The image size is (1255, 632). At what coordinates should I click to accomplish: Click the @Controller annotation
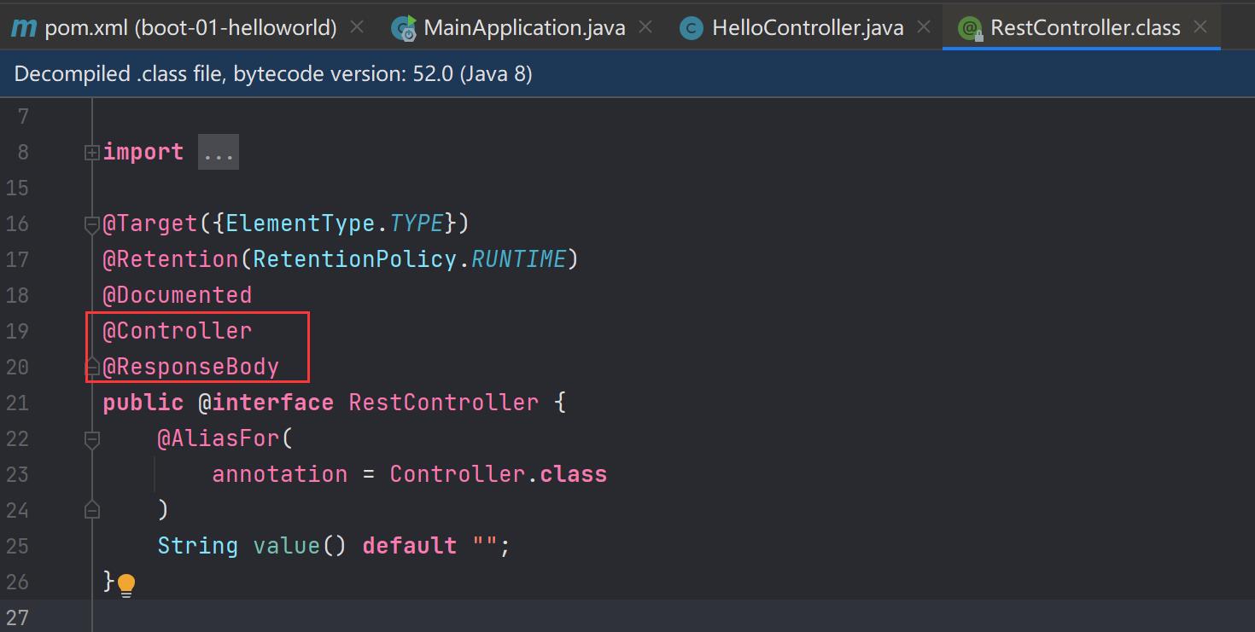(x=178, y=331)
